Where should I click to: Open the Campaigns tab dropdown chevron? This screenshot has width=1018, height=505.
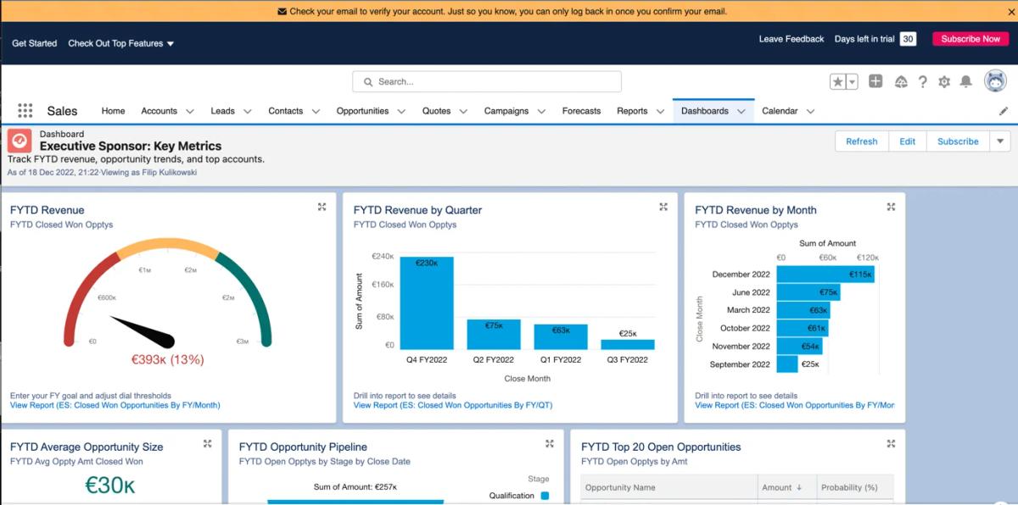(541, 111)
